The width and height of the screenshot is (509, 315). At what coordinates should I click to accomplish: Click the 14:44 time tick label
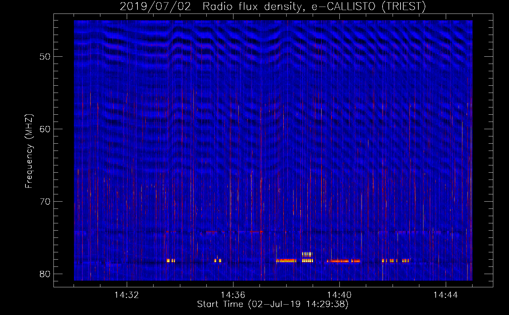click(x=446, y=295)
